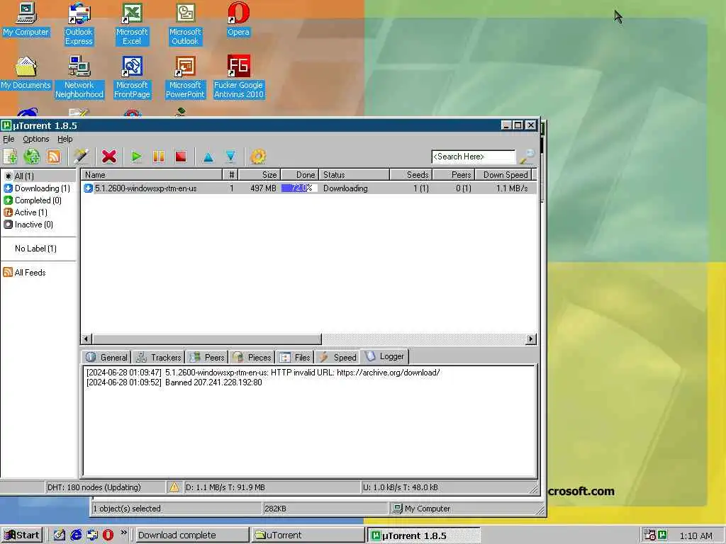Click the Opera desktop icon

(238, 21)
